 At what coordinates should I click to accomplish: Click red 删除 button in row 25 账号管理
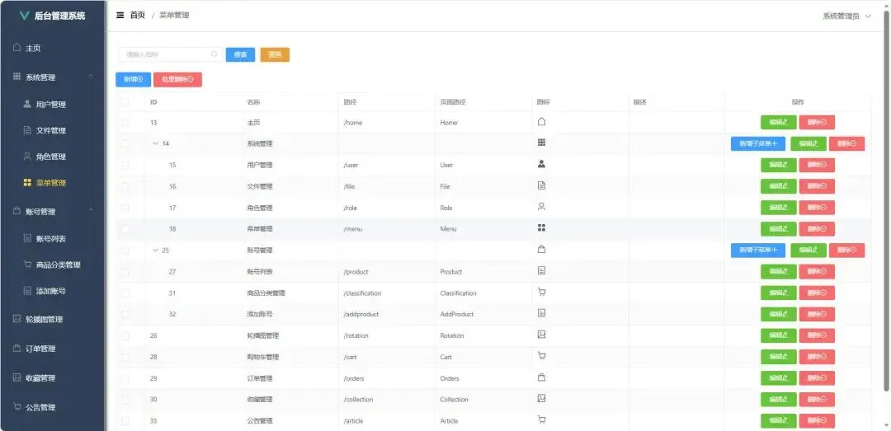pos(846,251)
